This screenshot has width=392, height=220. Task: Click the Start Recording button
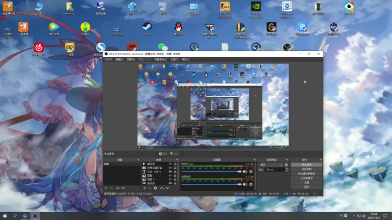(307, 169)
